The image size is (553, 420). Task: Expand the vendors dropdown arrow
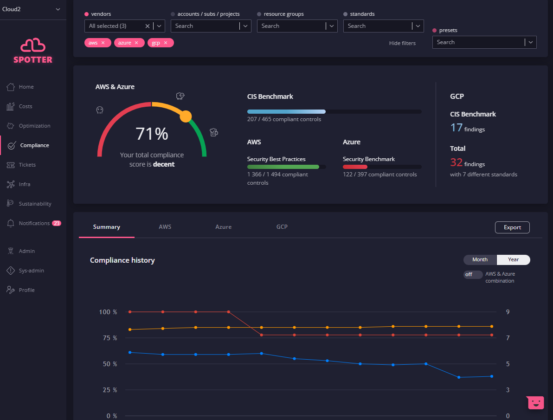(159, 26)
